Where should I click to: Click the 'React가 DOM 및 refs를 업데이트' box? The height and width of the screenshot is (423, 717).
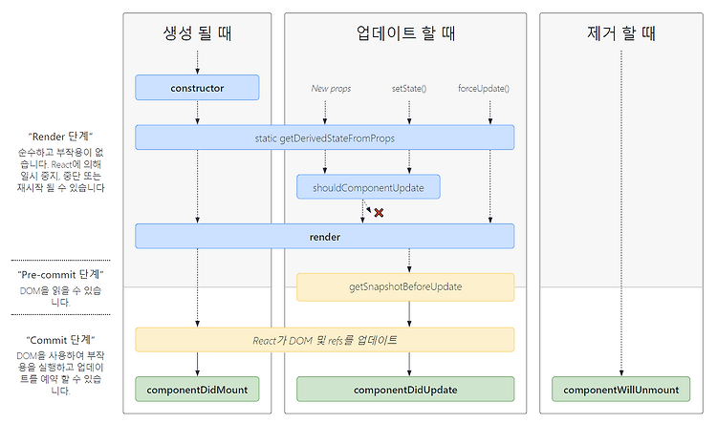(325, 340)
